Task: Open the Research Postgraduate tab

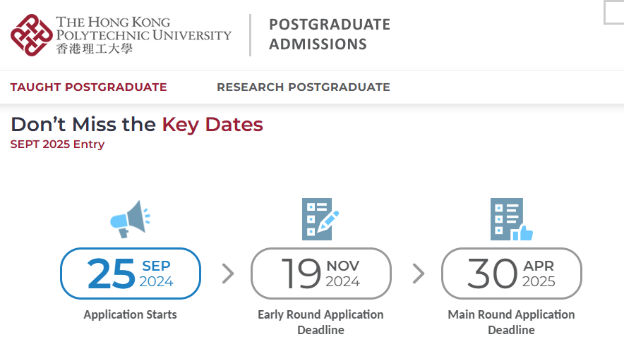Action: click(304, 87)
